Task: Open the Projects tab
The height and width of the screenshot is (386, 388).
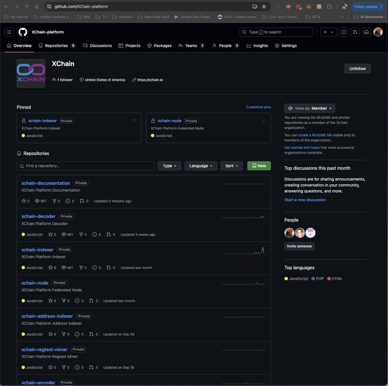Action: tap(129, 45)
